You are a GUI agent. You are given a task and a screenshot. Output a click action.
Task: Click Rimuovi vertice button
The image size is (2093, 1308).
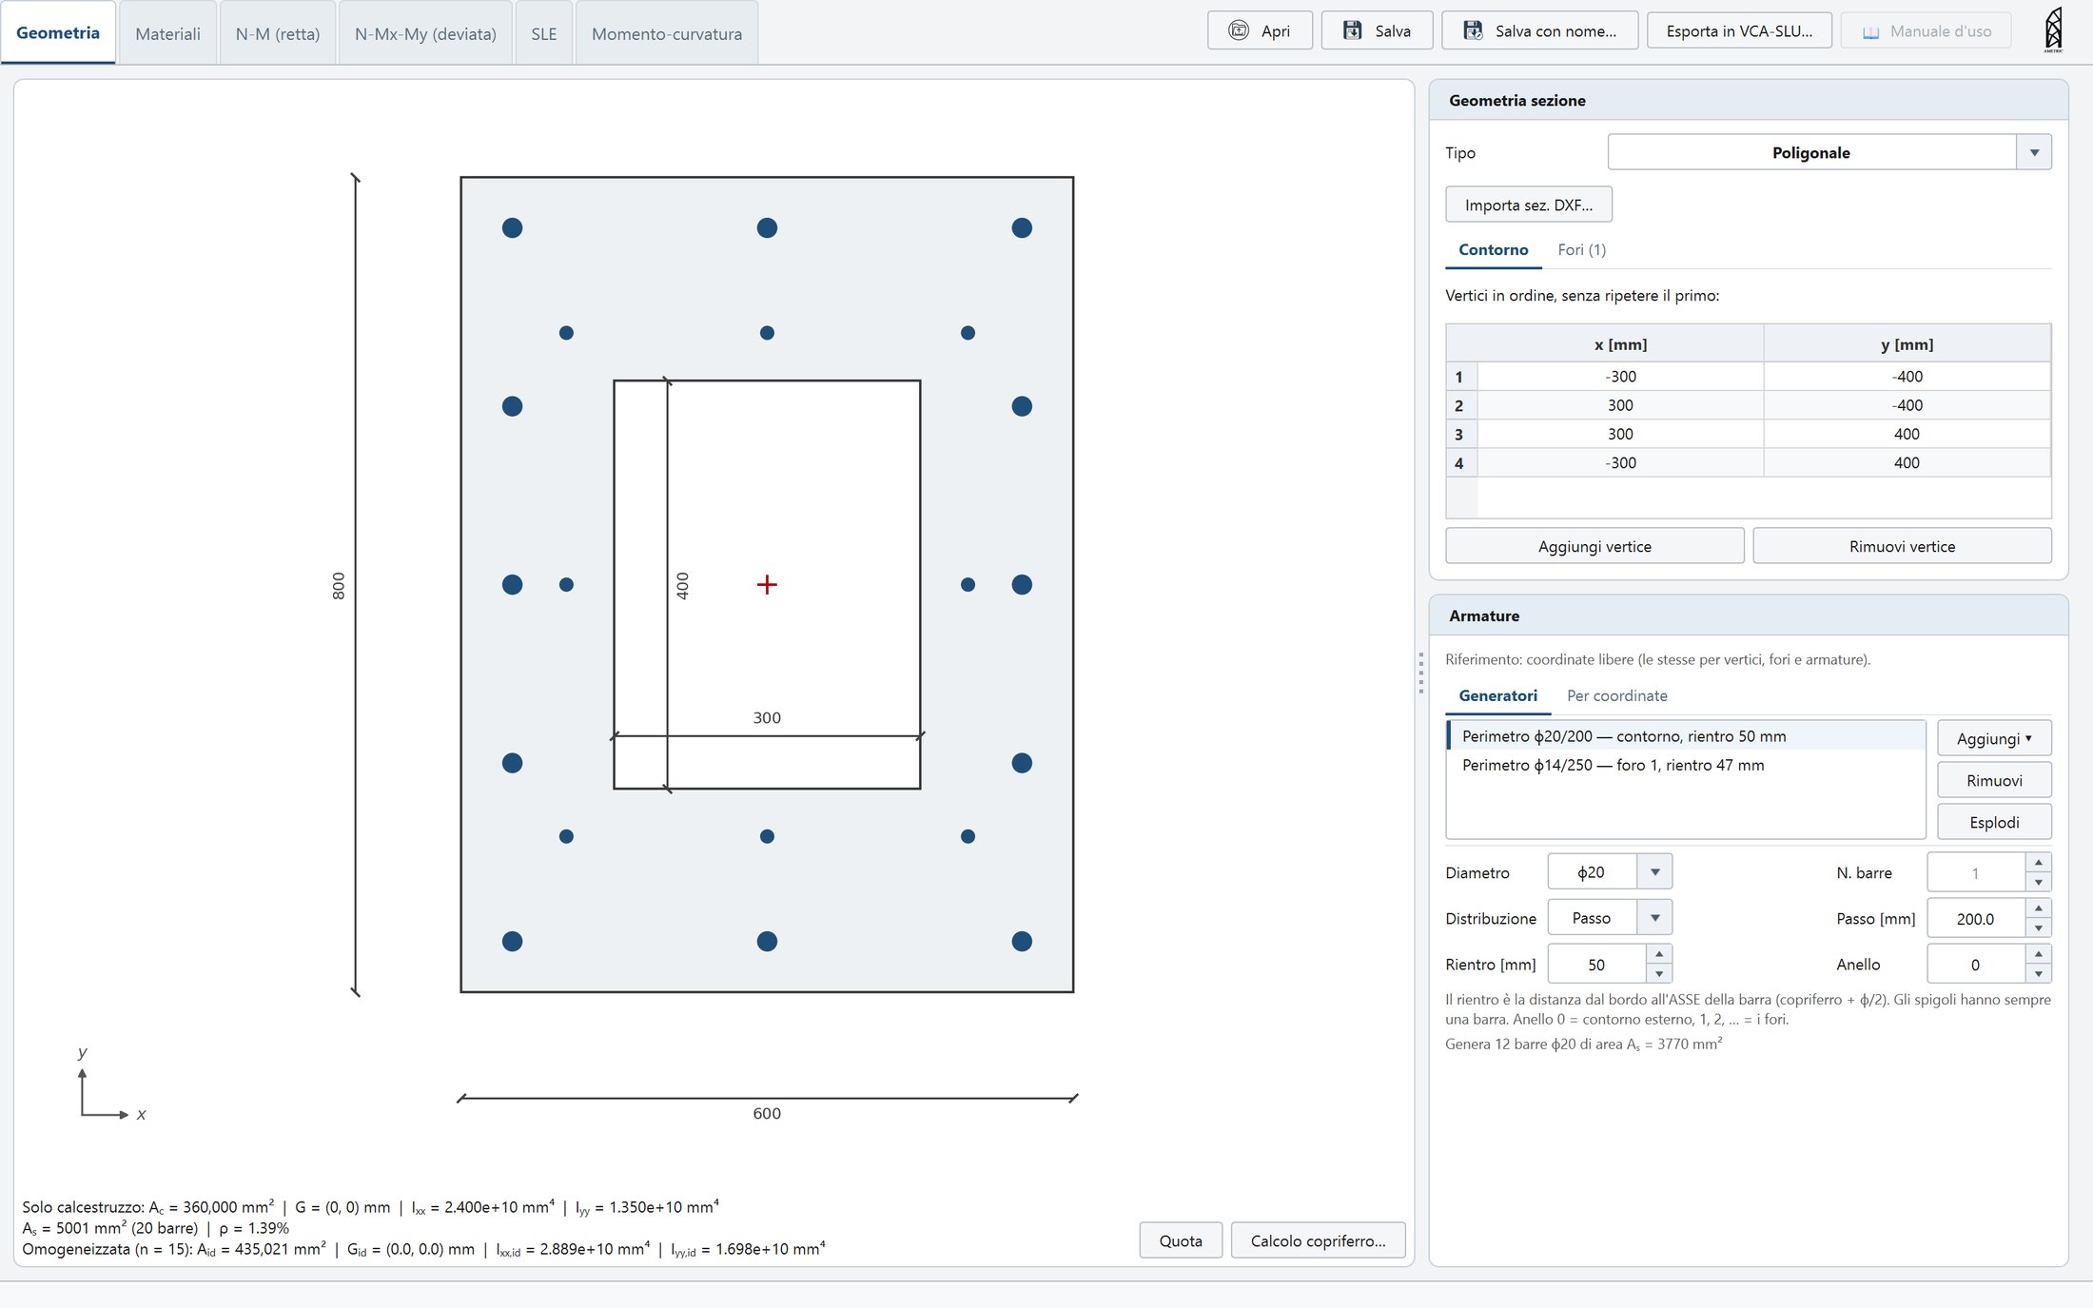click(1902, 546)
